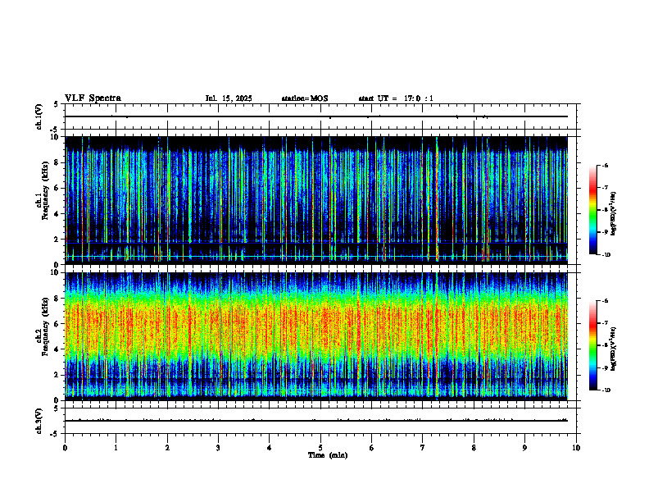Click the "8" kHz tick on ch.2 frequency axis
Image resolution: width=649 pixels, height=502 pixels.
tap(57, 299)
